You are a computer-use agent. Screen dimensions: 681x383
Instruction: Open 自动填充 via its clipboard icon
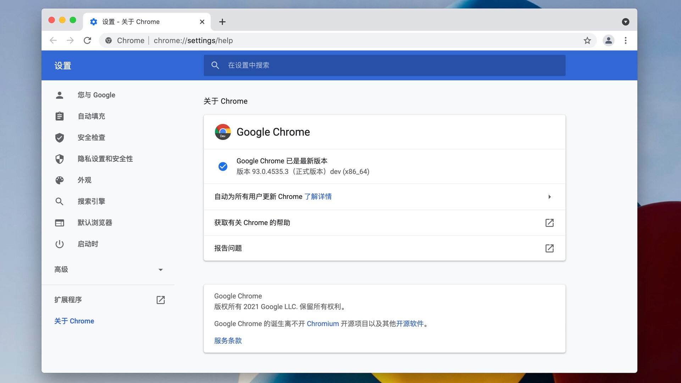60,116
